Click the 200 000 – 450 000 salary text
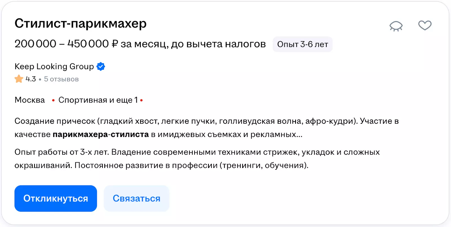The width and height of the screenshot is (451, 227). (x=61, y=44)
